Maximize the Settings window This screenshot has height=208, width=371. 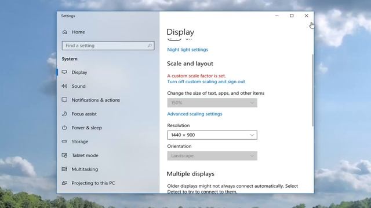point(292,16)
